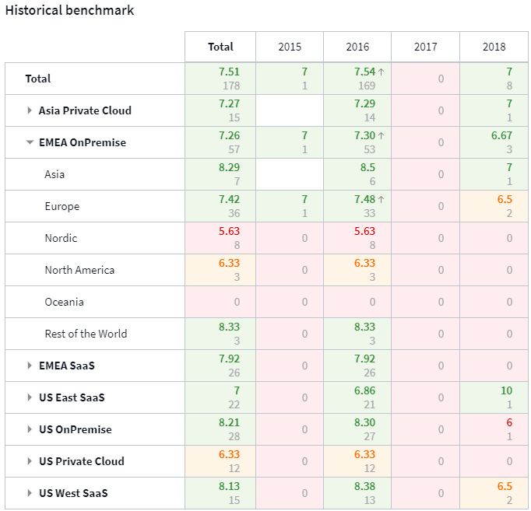Click the trend arrow next to 7.48
Screen dimensions: 531x511
pyautogui.click(x=381, y=199)
